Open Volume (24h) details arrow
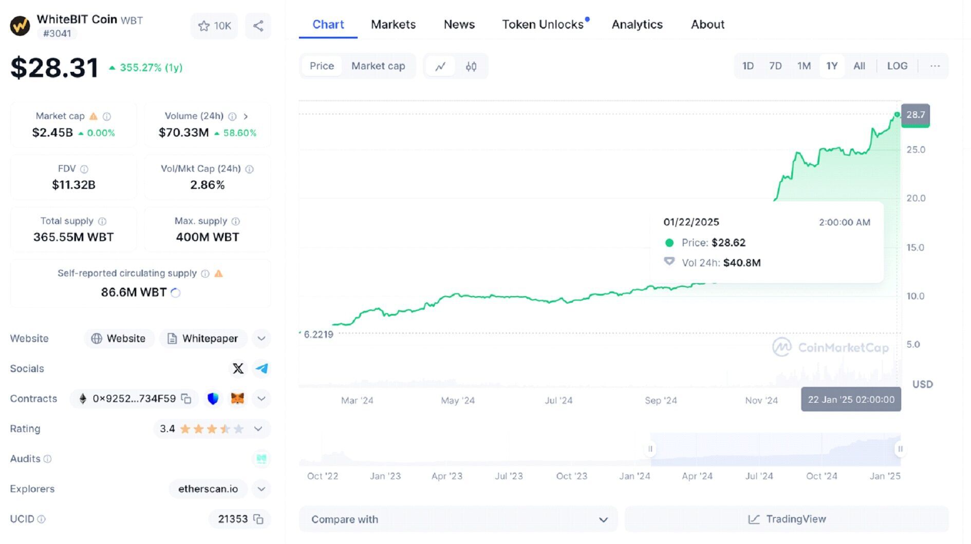Viewport: 971px width, 544px height. [x=246, y=116]
